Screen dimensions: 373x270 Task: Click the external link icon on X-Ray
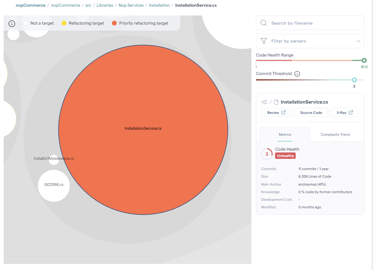351,112
